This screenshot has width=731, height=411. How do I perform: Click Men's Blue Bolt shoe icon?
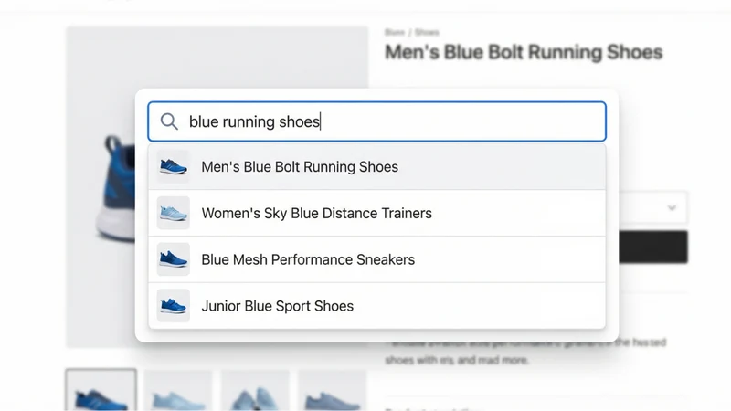174,167
